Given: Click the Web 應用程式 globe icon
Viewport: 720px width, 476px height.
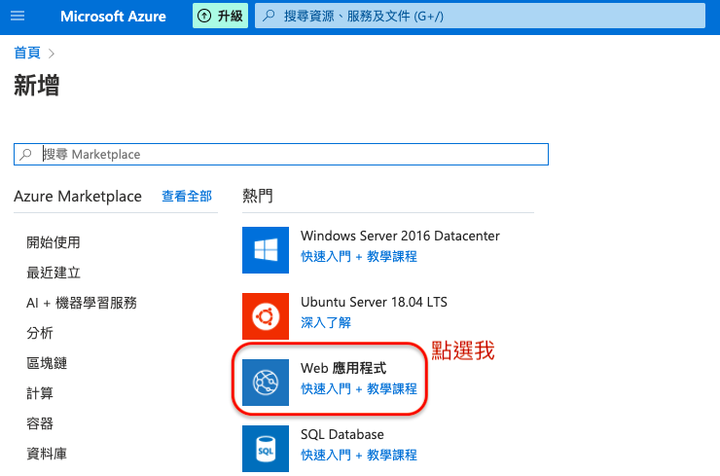Looking at the screenshot, I should (266, 383).
